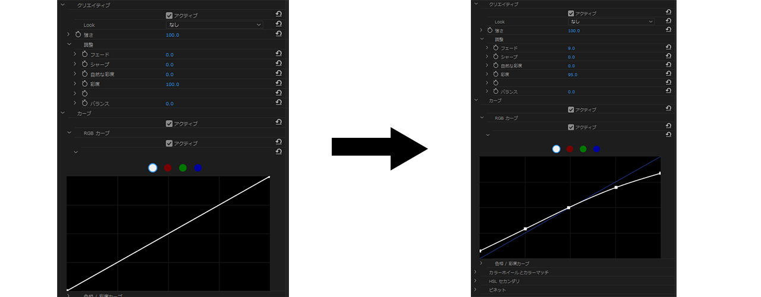Expand the HSL セカンダリ section
This screenshot has width=761, height=297.
[x=475, y=281]
